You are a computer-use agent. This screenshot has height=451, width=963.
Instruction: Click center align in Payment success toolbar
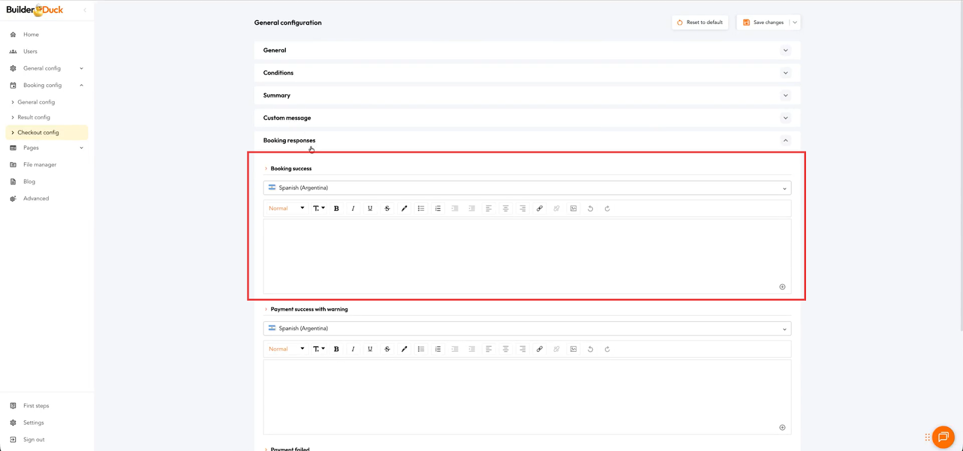506,349
